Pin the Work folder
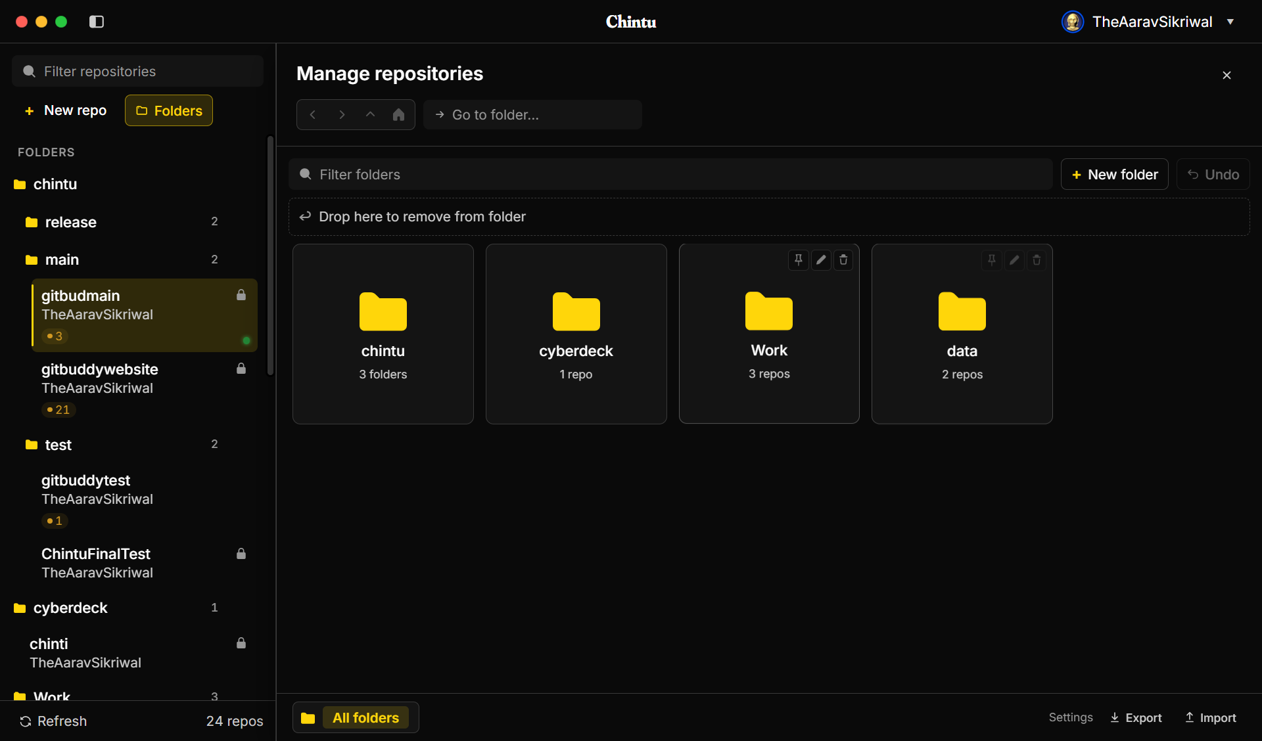 798,260
